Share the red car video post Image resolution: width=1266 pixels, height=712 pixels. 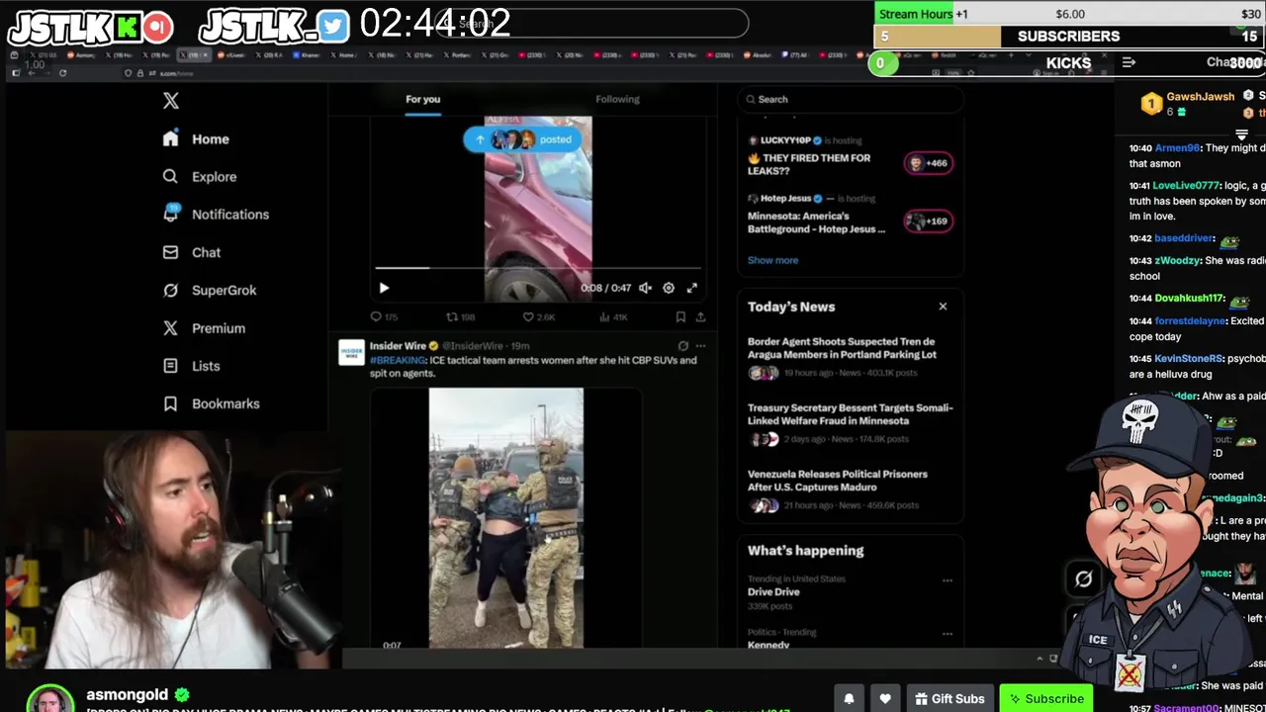click(700, 317)
